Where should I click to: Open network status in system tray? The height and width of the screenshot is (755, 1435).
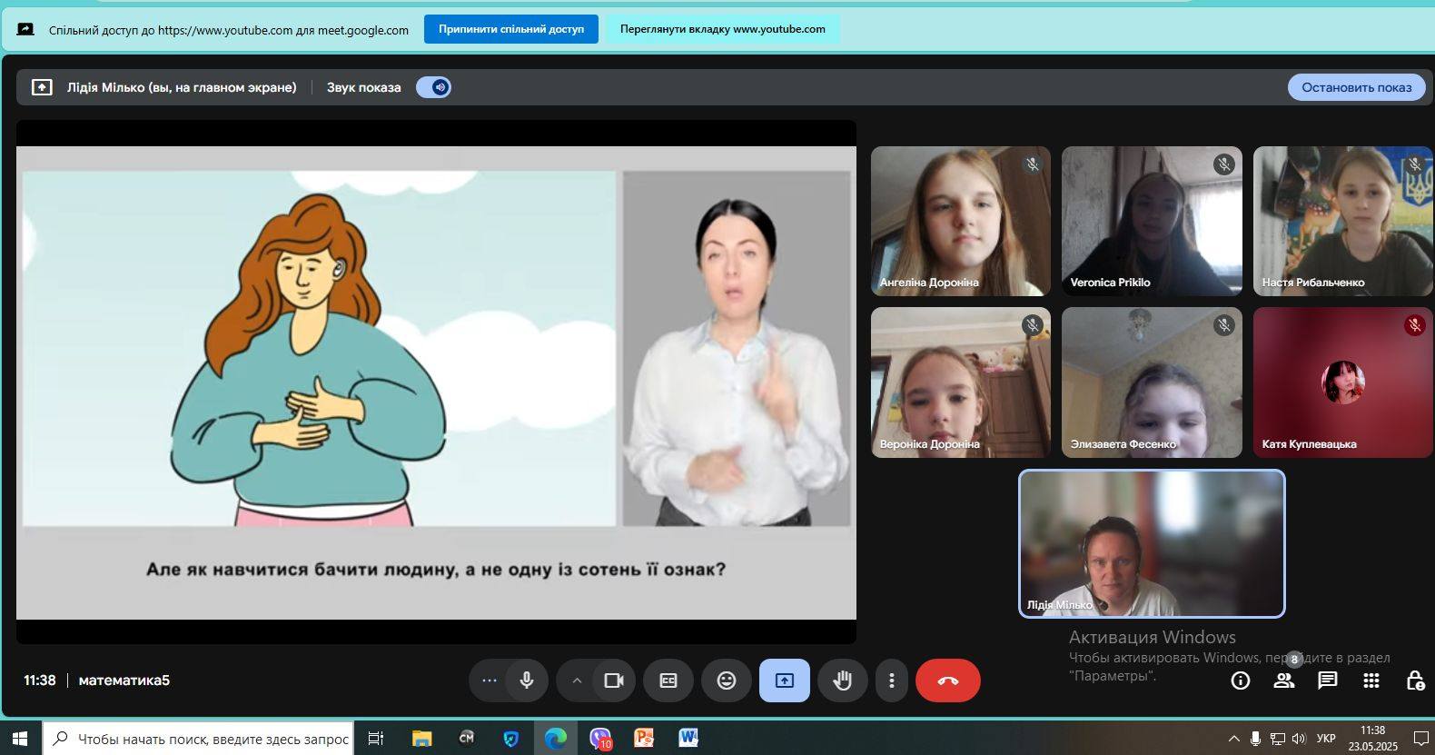pos(1277,739)
